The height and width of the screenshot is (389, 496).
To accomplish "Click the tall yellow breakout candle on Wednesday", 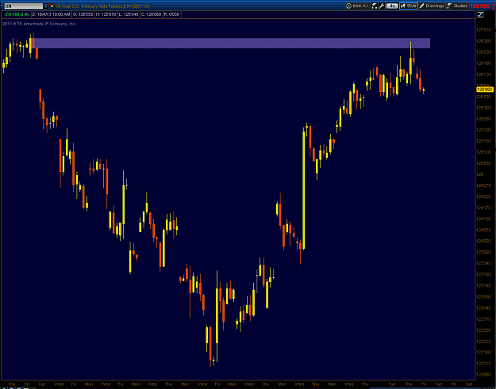I will pyautogui.click(x=304, y=190).
